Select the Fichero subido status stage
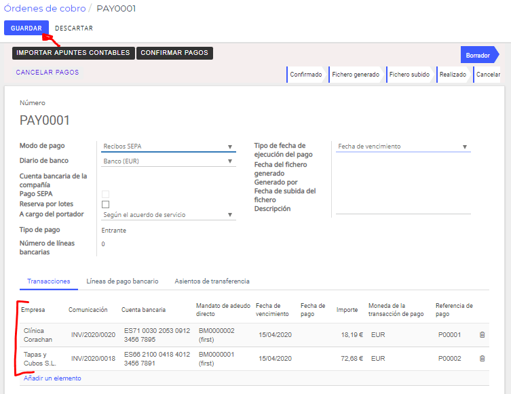511x394 pixels. click(409, 75)
